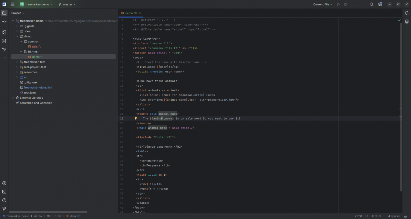This screenshot has height=219, width=411.
Task: Show the Notifications bell panel
Action: (407, 13)
